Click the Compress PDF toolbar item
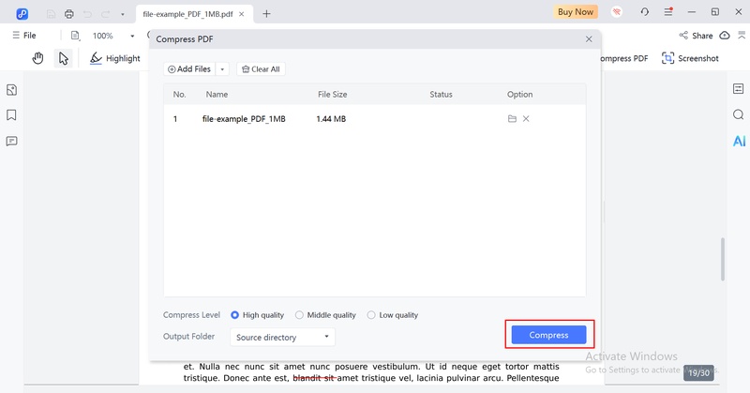 [623, 58]
